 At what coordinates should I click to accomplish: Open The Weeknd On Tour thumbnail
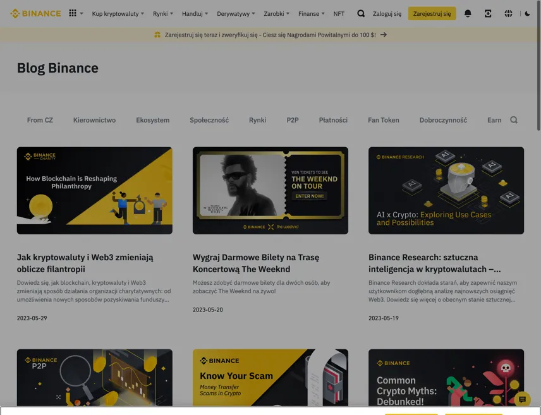click(270, 190)
